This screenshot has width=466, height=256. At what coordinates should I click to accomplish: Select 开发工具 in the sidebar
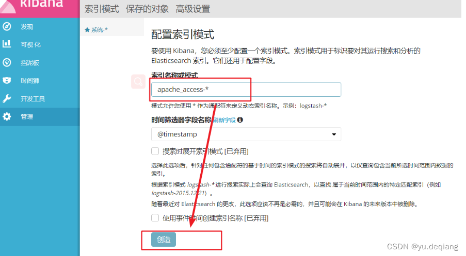click(33, 99)
